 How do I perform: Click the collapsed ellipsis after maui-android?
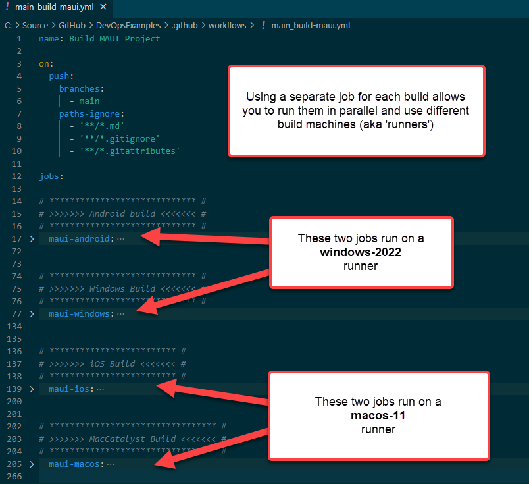pos(120,239)
